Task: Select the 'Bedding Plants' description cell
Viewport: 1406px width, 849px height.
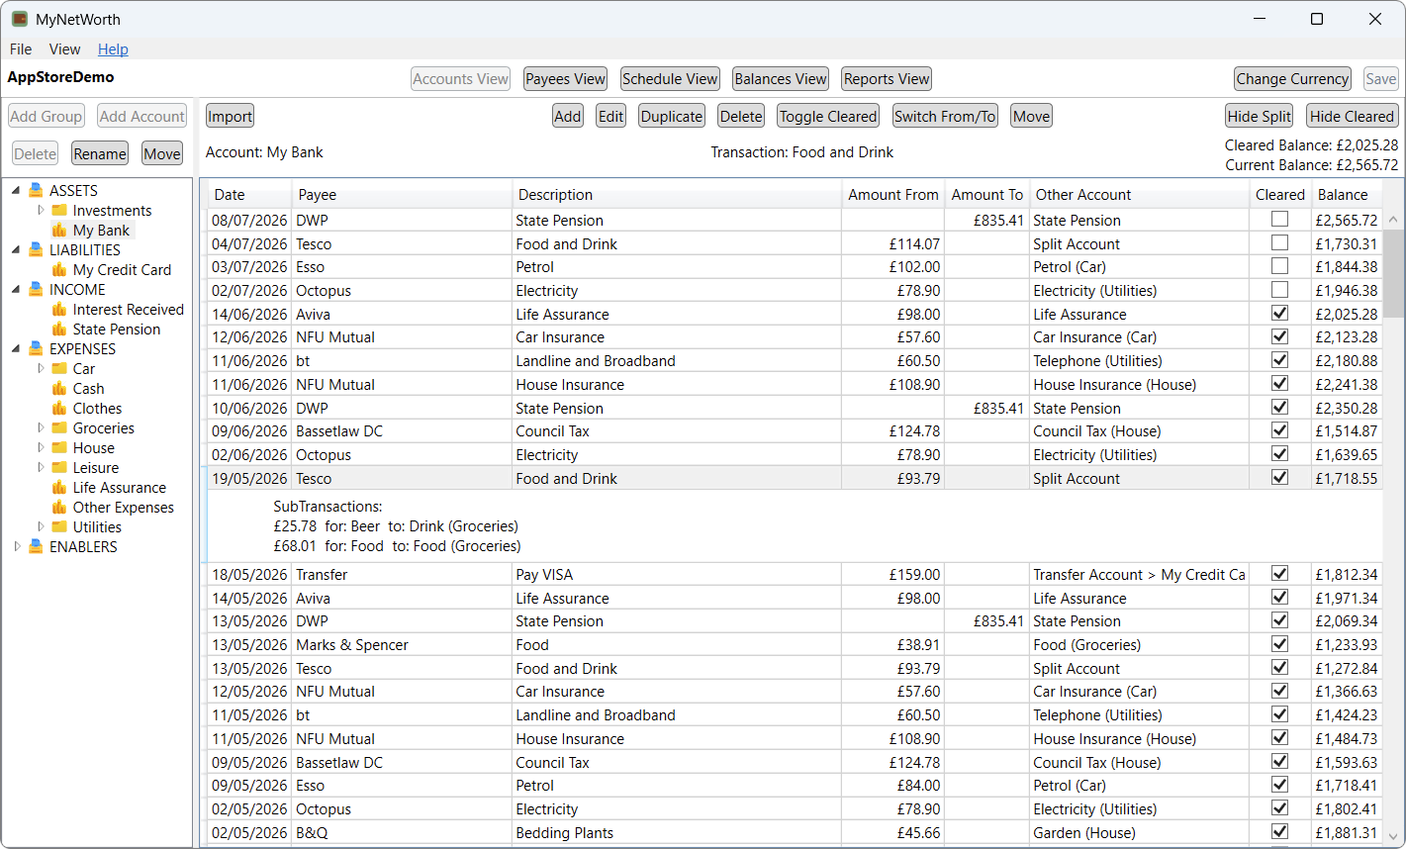Action: coord(677,832)
